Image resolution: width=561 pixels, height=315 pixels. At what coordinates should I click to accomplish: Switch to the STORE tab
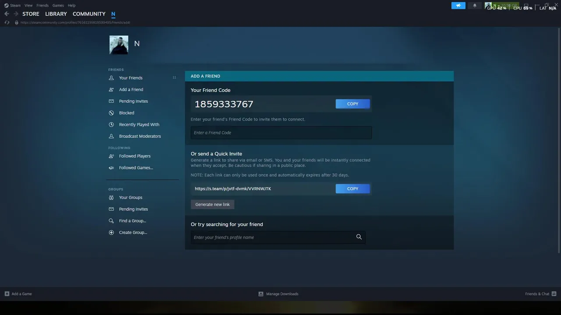(31, 14)
